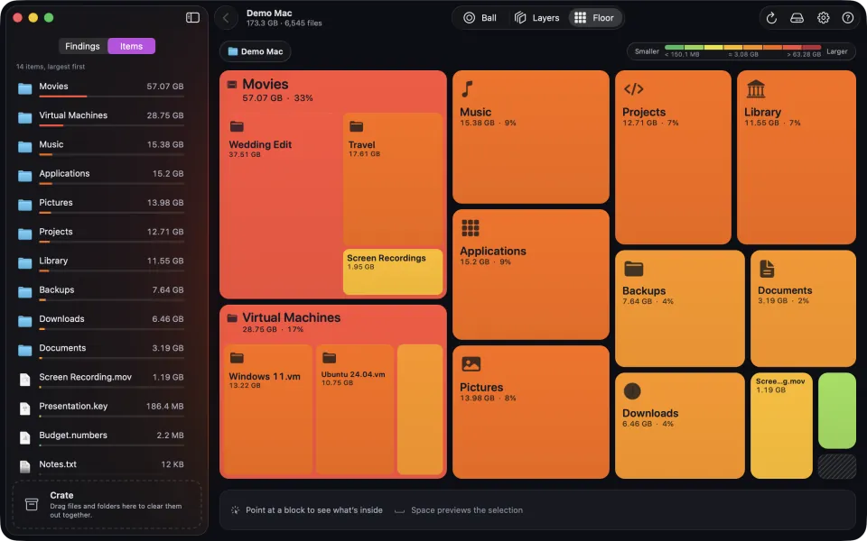Click '186.4 MB' size value in sidebar
The width and height of the screenshot is (867, 541).
click(164, 407)
